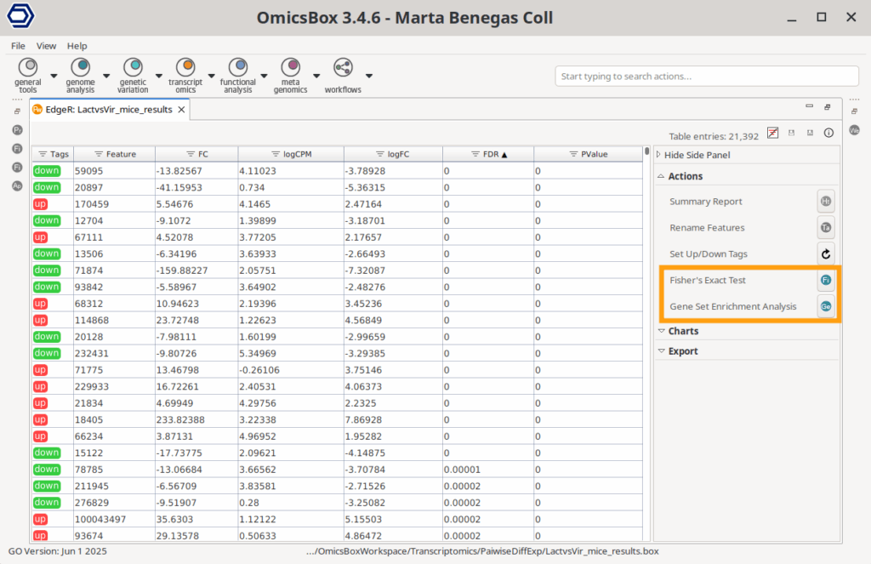Screen dimensions: 871x564
Task: Open the general tools dropdown arrow
Action: click(54, 76)
